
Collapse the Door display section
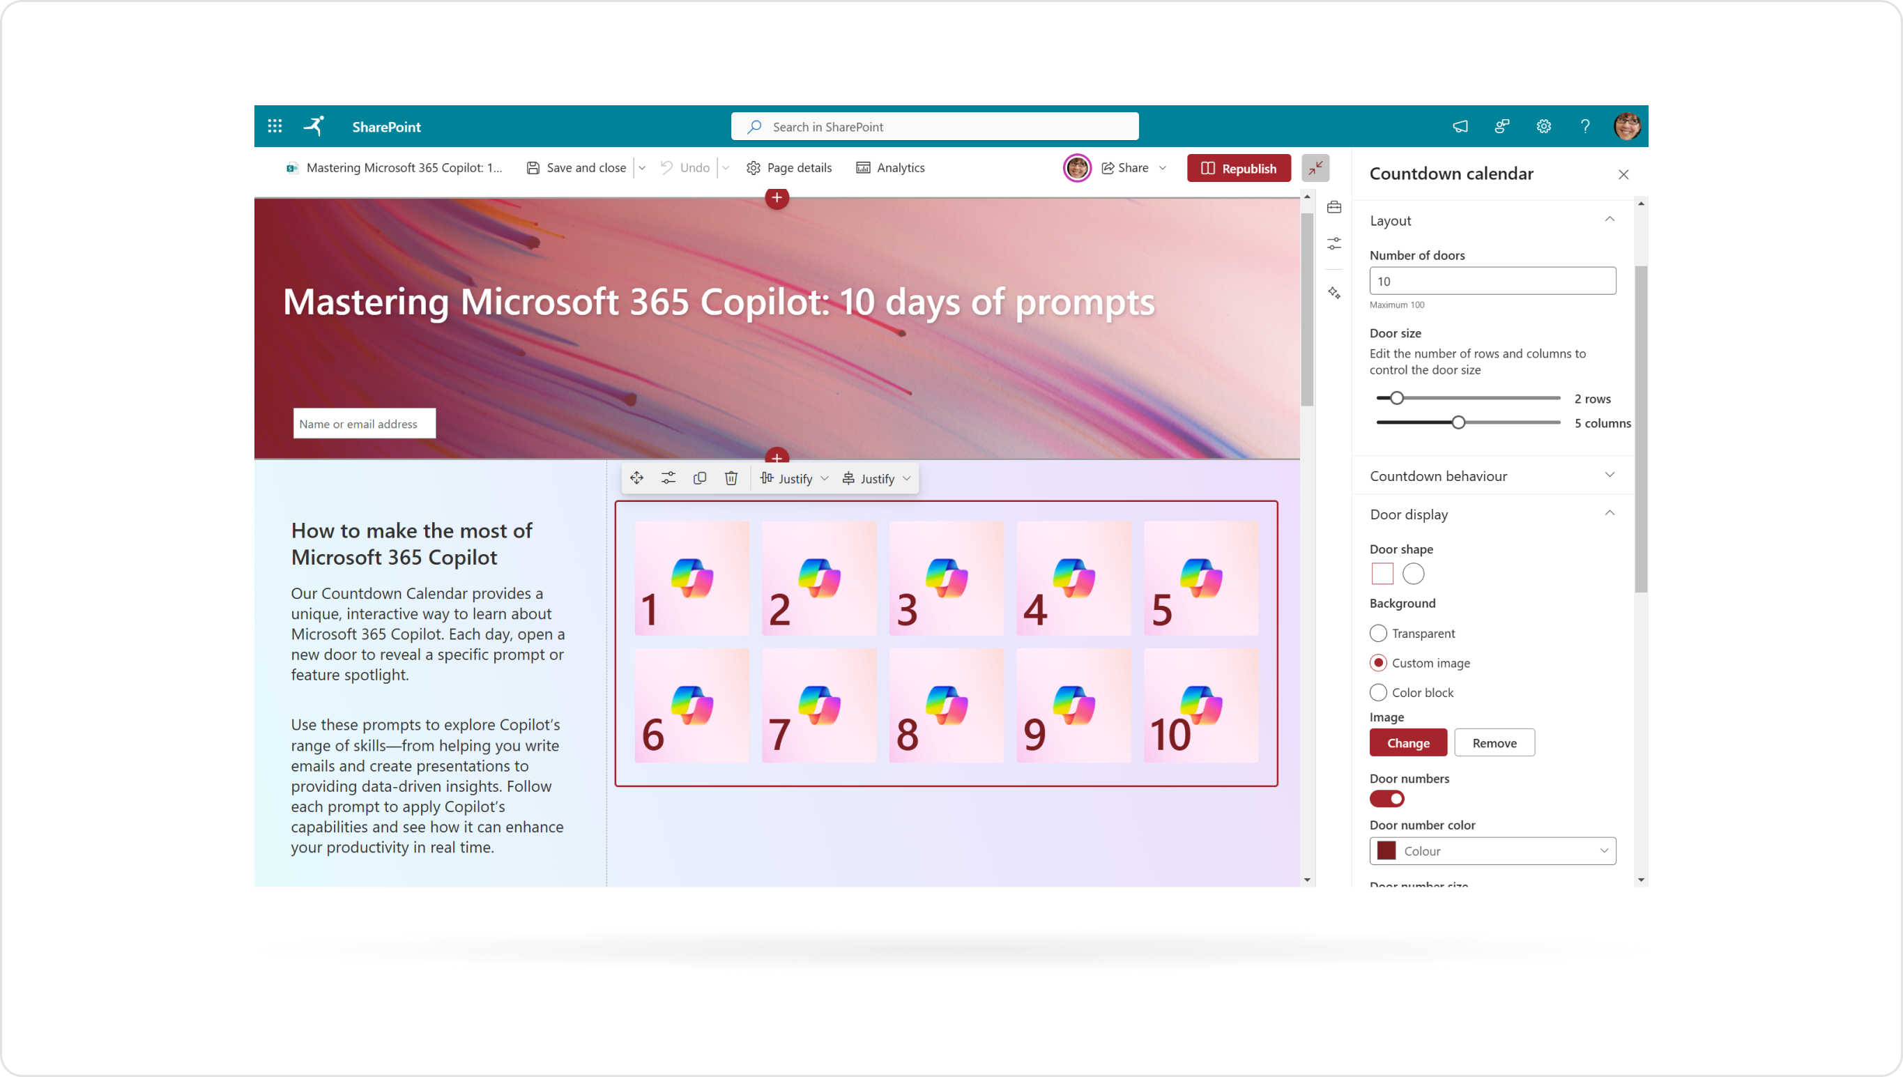(x=1609, y=514)
